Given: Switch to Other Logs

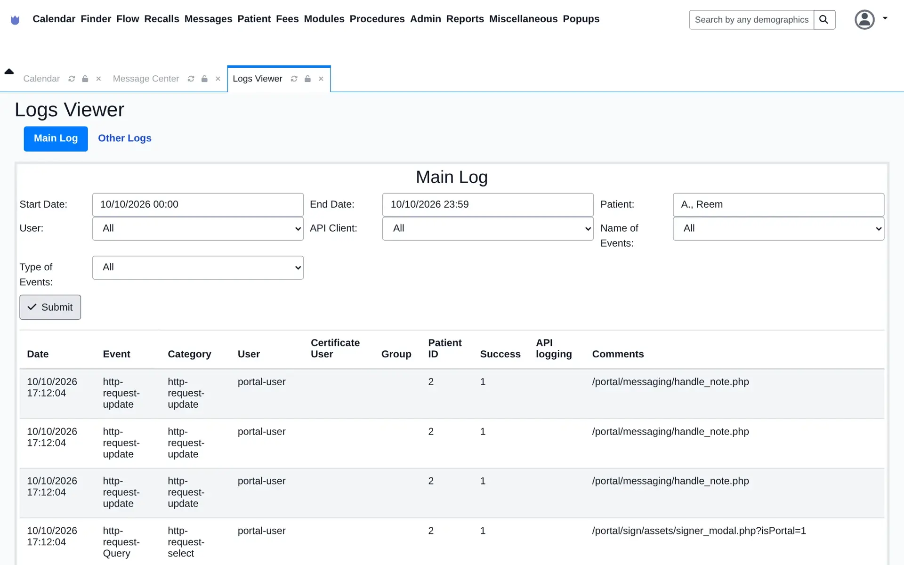Looking at the screenshot, I should [x=125, y=138].
